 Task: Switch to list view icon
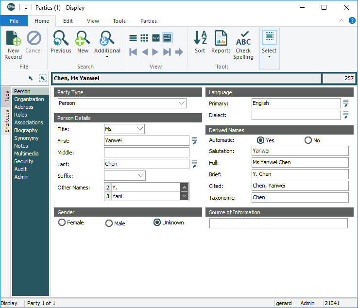coord(133,38)
